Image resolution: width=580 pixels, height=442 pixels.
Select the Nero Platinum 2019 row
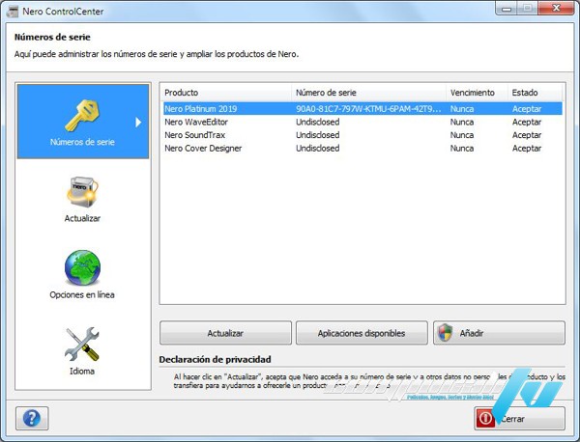click(362, 108)
